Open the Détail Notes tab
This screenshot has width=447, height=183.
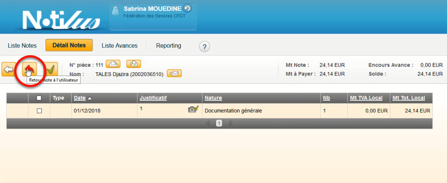69,45
